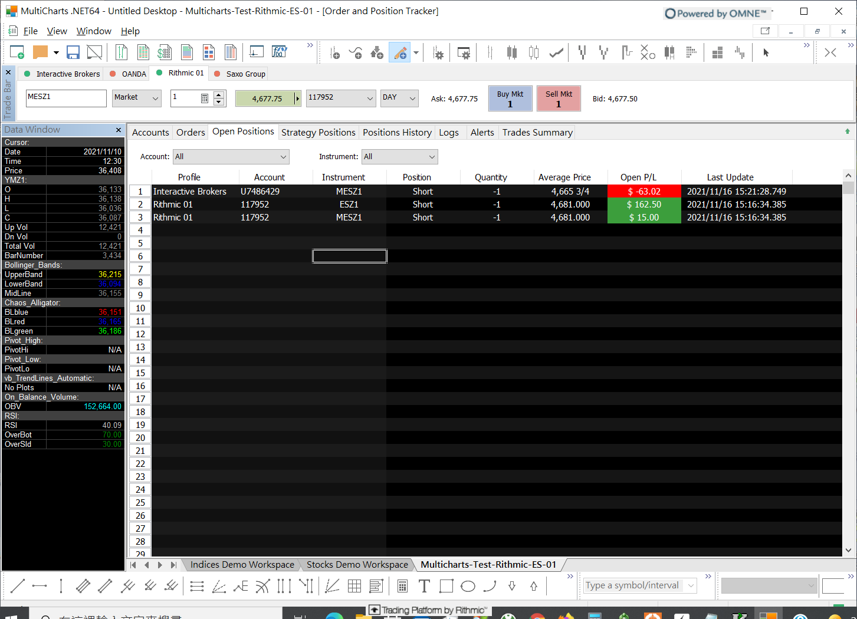Close the Data Window panel
Image resolution: width=857 pixels, height=619 pixels.
point(119,130)
